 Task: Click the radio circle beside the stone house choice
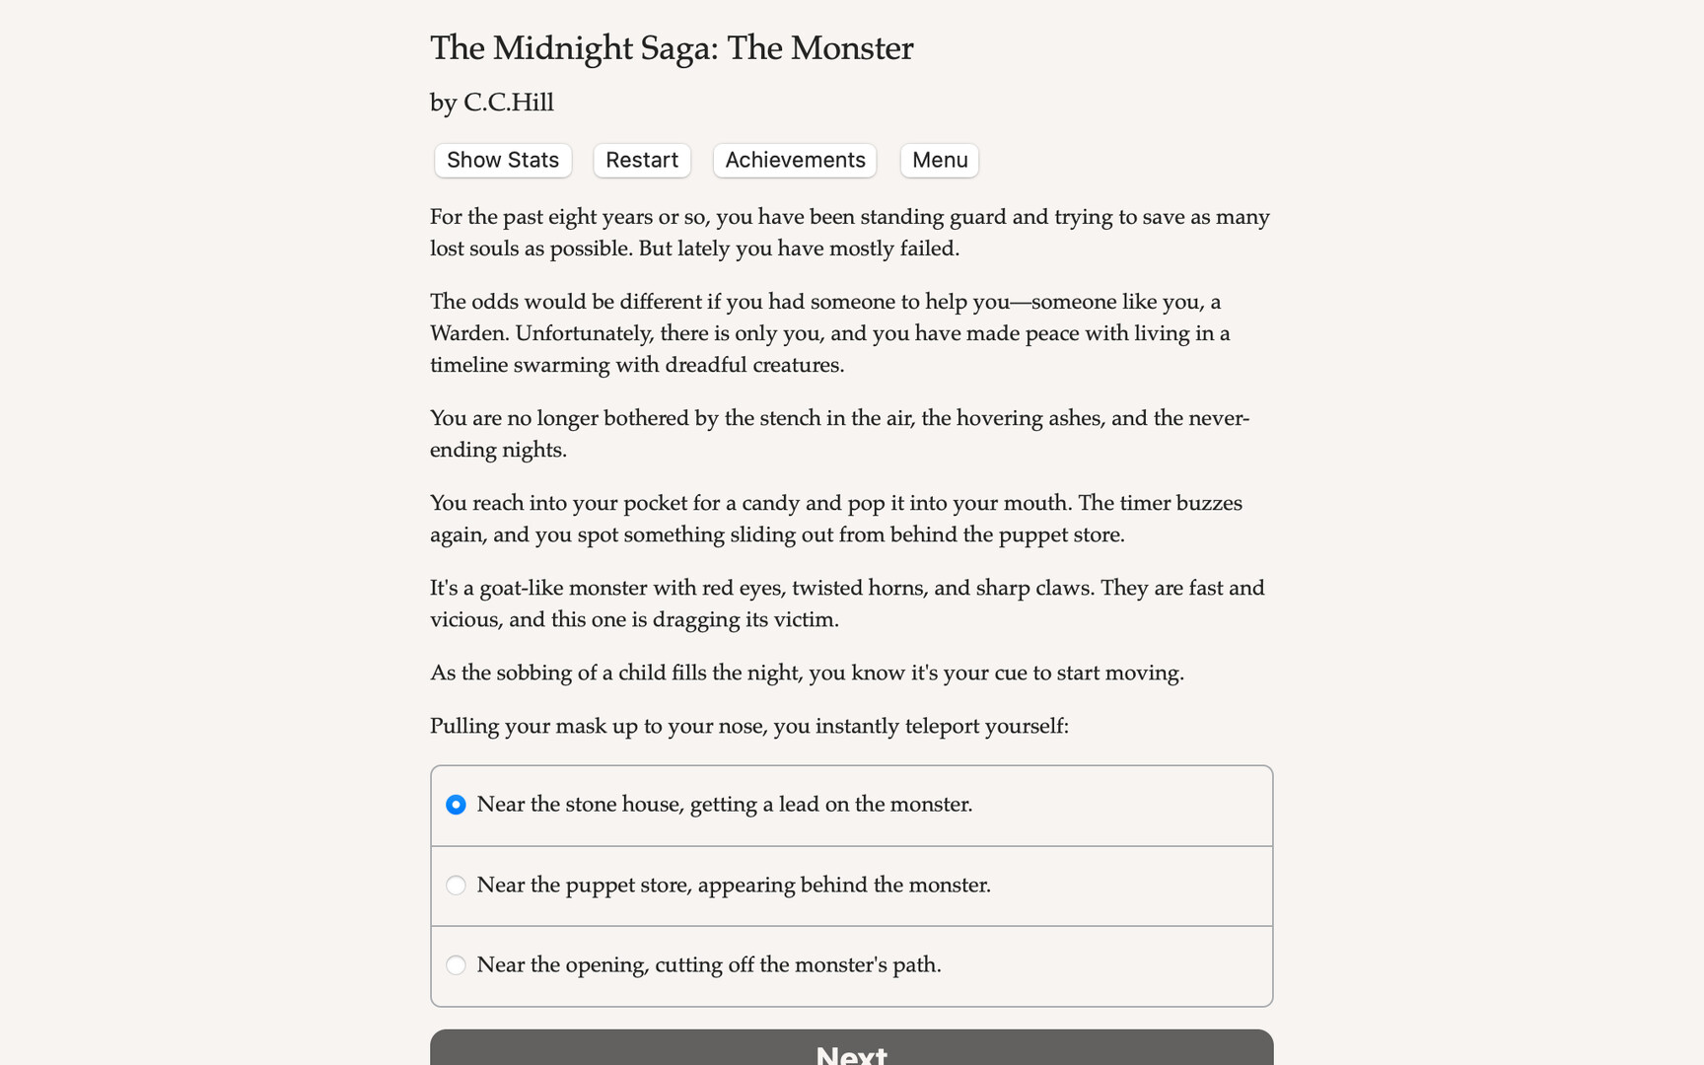click(456, 805)
